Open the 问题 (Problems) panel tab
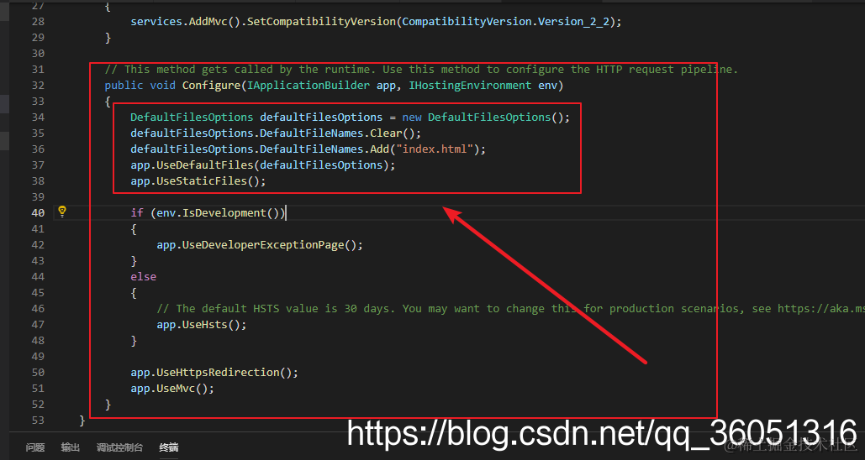The height and width of the screenshot is (460, 865). (35, 447)
